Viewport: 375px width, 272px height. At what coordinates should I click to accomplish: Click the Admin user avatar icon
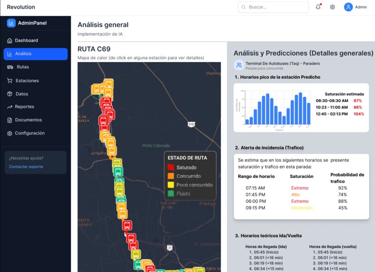tap(348, 7)
